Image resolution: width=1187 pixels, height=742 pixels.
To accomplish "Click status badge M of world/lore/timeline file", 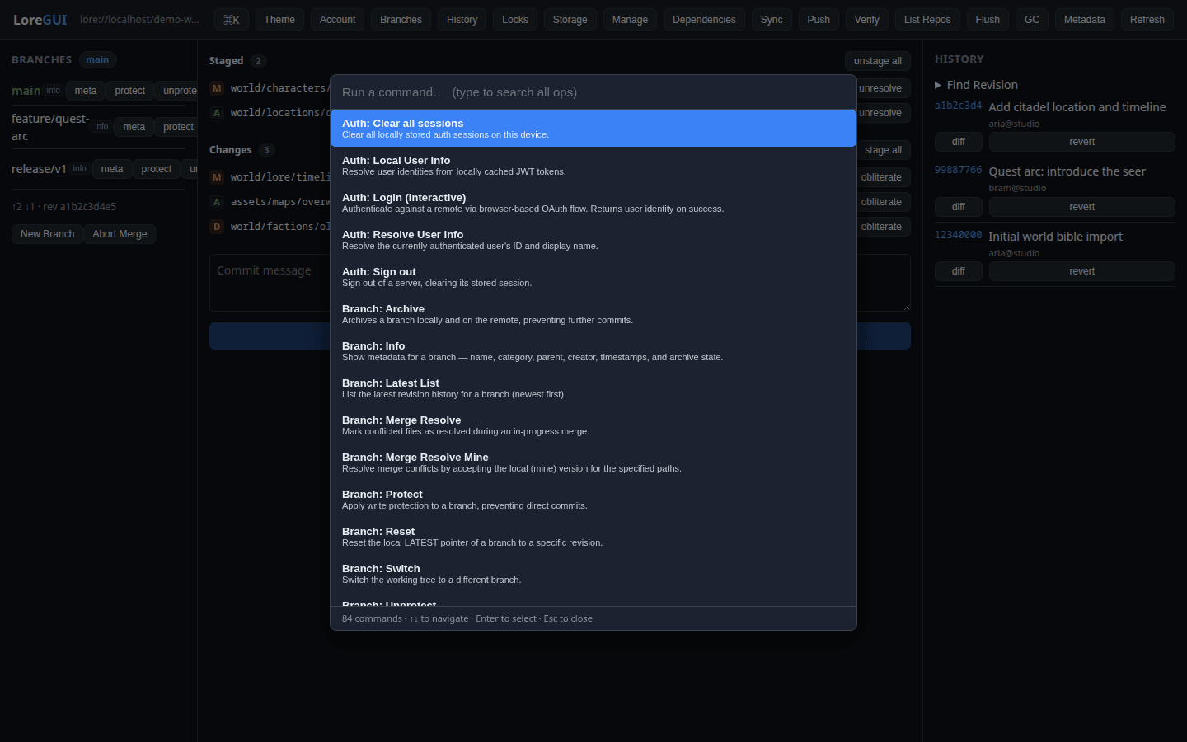I will click(x=217, y=177).
